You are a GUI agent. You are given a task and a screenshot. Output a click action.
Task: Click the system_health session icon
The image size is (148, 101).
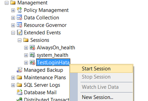point(32,55)
